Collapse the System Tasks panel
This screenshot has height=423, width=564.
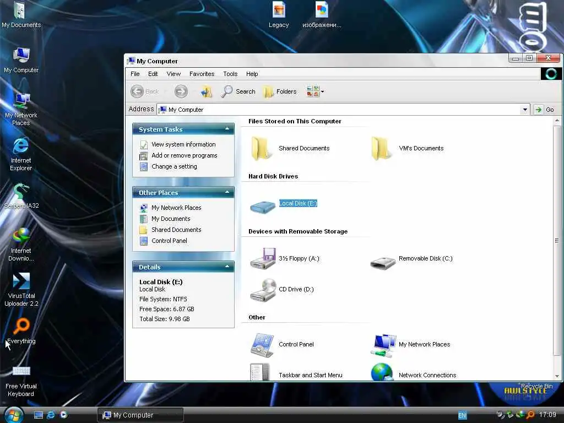point(227,129)
